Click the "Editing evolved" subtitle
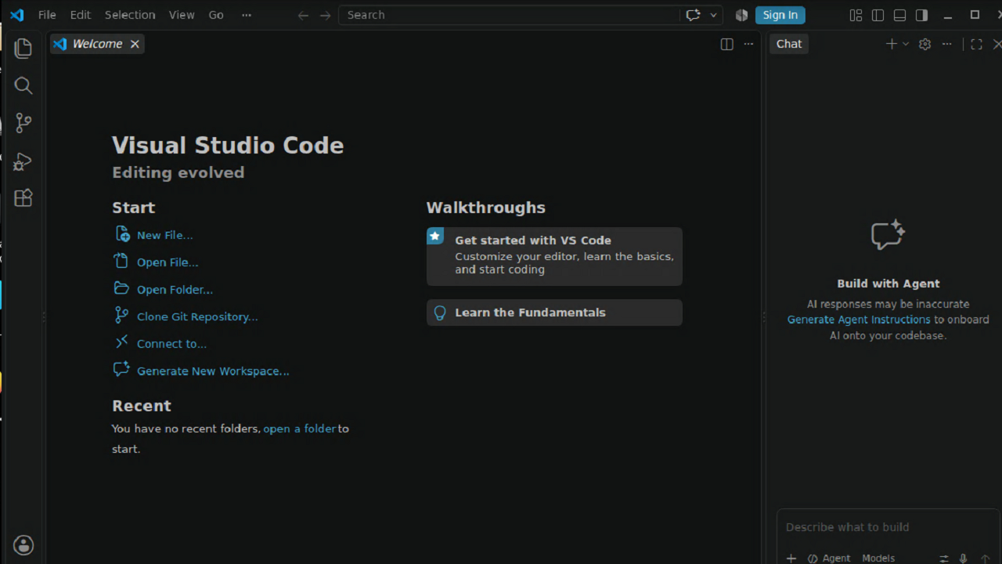 tap(178, 172)
